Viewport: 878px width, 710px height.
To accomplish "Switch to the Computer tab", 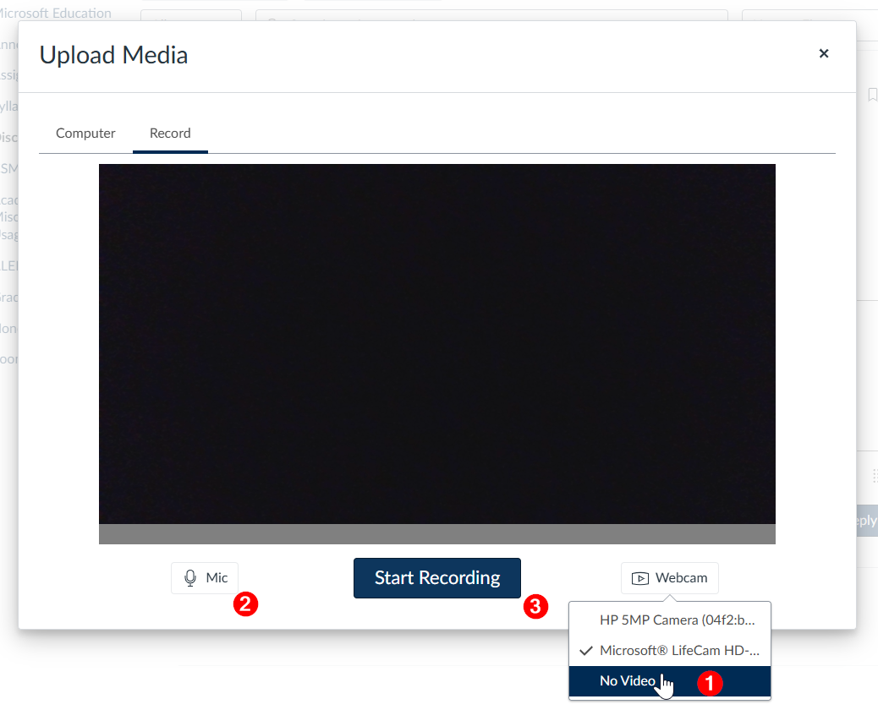I will (85, 134).
